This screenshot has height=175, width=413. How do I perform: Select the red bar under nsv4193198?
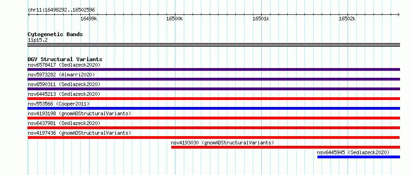point(213,118)
